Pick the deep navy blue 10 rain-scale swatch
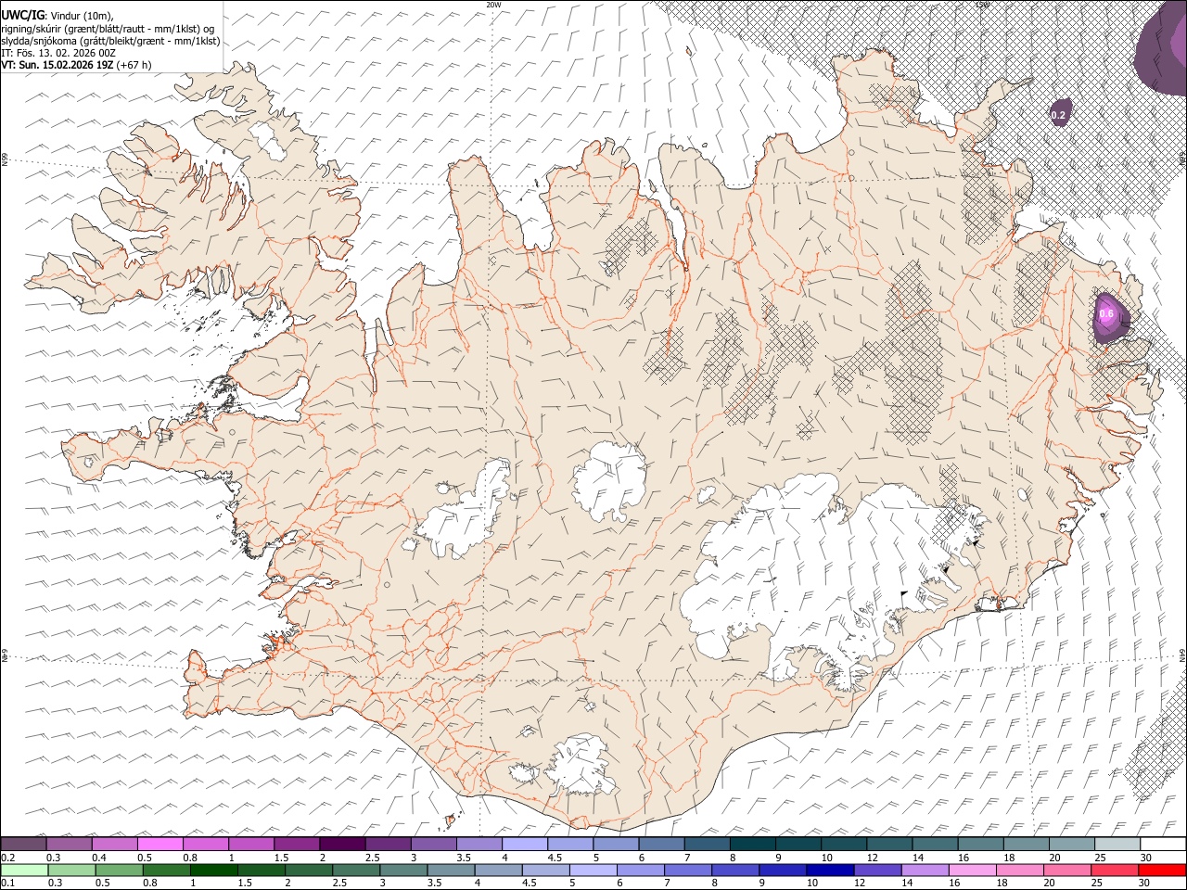1187x890 pixels. click(x=830, y=871)
